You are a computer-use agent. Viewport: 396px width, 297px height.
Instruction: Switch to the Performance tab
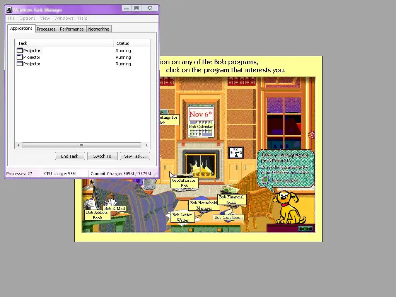click(72, 29)
